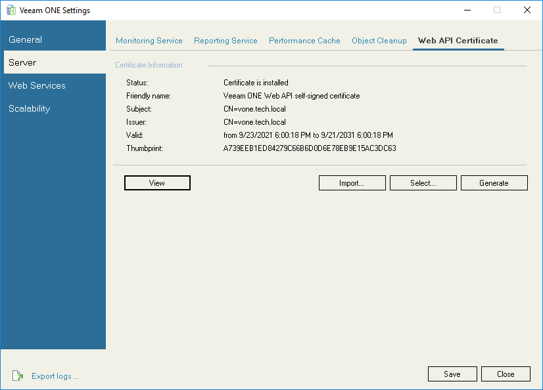This screenshot has height=390, width=543.
Task: Close the settings dialog
Action: (506, 374)
